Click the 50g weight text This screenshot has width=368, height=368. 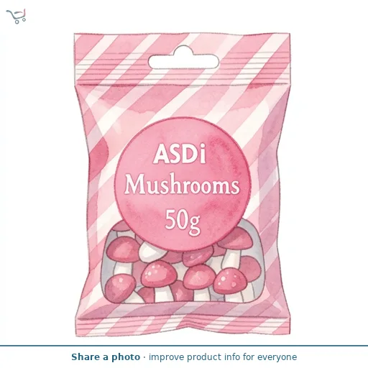point(183,221)
